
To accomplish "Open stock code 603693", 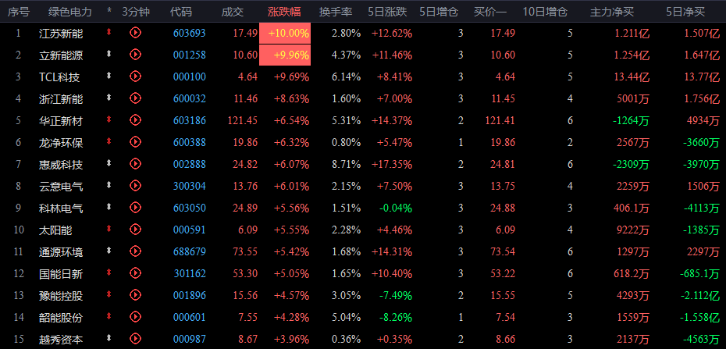I will [190, 33].
